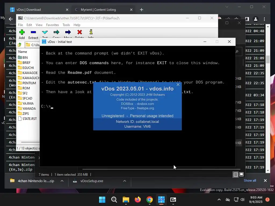Open the Chrome profile icon

tap(256, 19)
